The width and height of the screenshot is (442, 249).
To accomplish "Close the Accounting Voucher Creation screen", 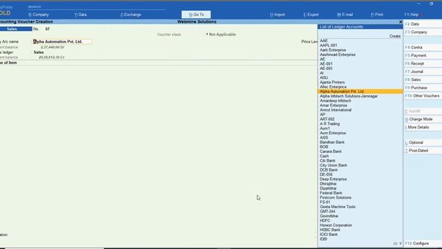I will pyautogui.click(x=401, y=21).
